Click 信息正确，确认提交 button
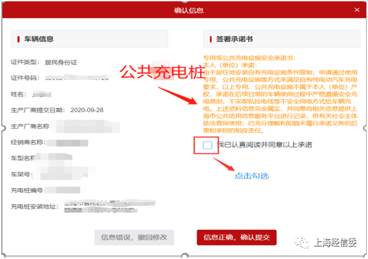Screen dimensions: 368x259 [x=236, y=237]
